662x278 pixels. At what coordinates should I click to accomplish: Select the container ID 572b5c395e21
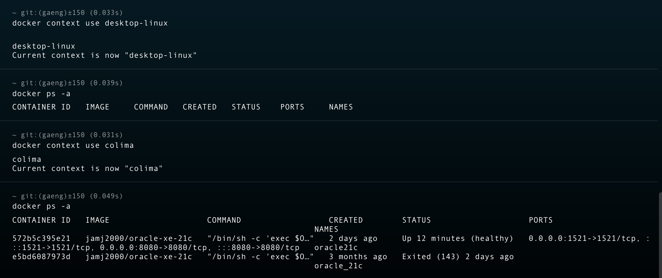[41, 238]
